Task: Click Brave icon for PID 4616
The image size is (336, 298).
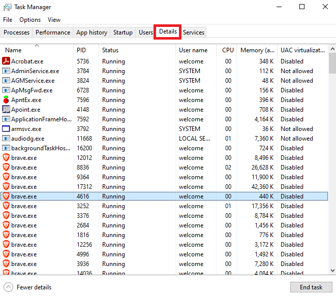Action: [x=6, y=196]
